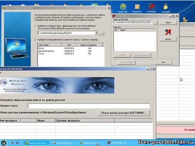The height and width of the screenshot is (146, 195).
Task: Select the first user row with RID 000003E9
Action: [71, 48]
